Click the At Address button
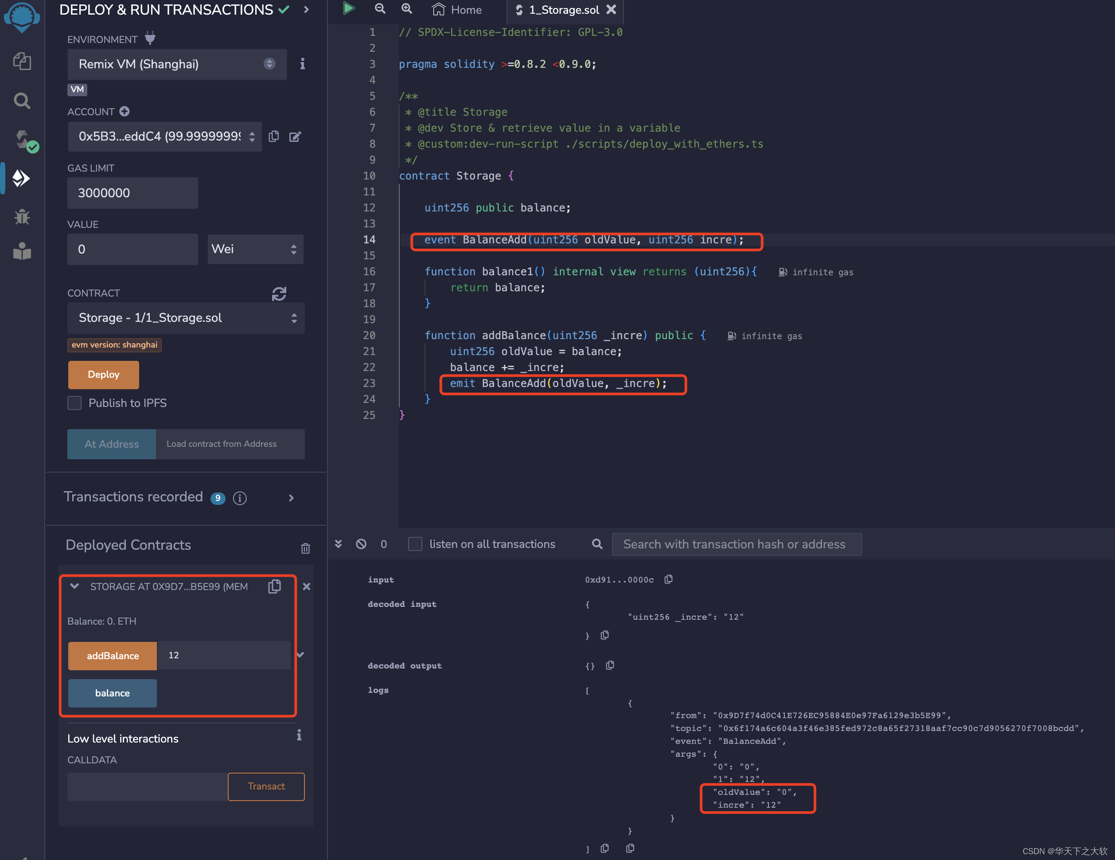1115x860 pixels. [111, 444]
